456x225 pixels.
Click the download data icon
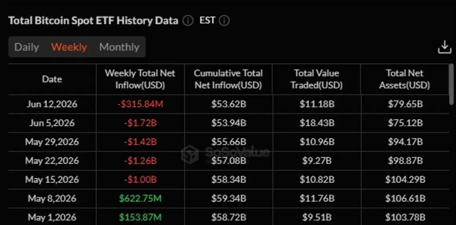pyautogui.click(x=445, y=47)
